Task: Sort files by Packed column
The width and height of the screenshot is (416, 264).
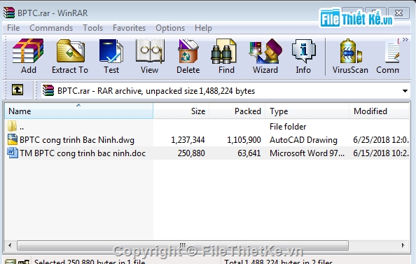Action: [237, 111]
